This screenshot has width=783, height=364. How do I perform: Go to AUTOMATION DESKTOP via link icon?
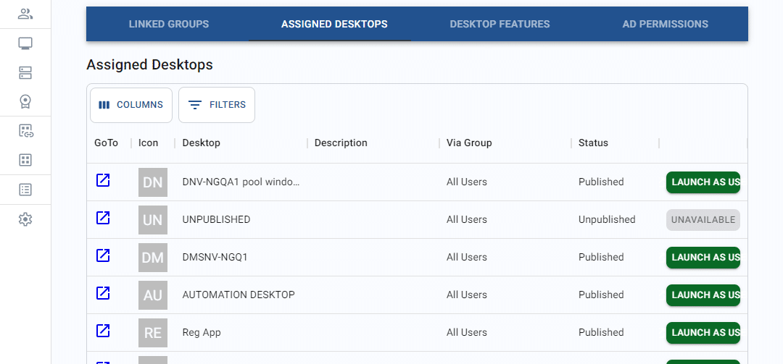click(x=103, y=292)
